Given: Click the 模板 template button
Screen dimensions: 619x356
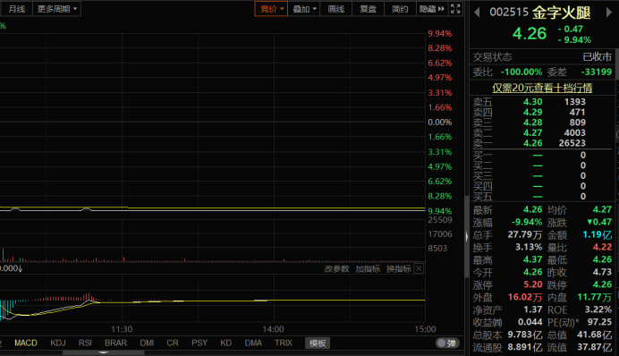Looking at the screenshot, I should tap(318, 343).
